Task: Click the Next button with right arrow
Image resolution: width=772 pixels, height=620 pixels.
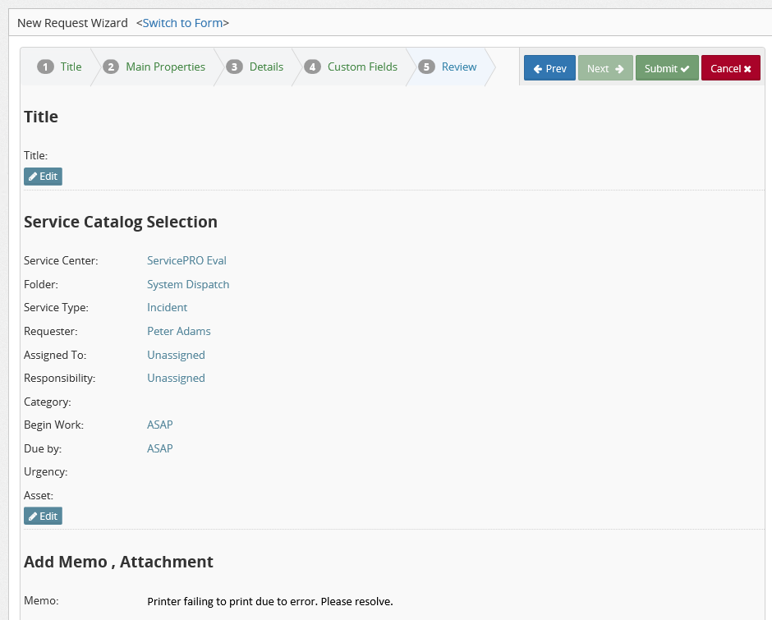Action: pyautogui.click(x=605, y=68)
